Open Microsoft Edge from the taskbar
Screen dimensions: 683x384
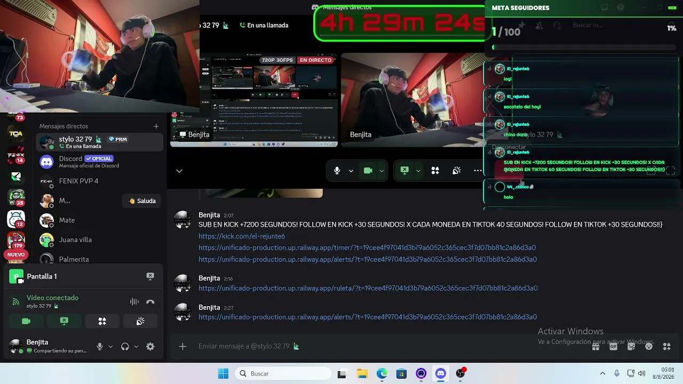(382, 373)
